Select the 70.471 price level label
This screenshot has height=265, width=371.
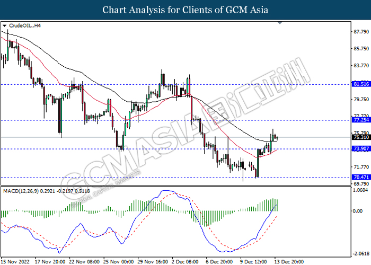tap(361, 177)
